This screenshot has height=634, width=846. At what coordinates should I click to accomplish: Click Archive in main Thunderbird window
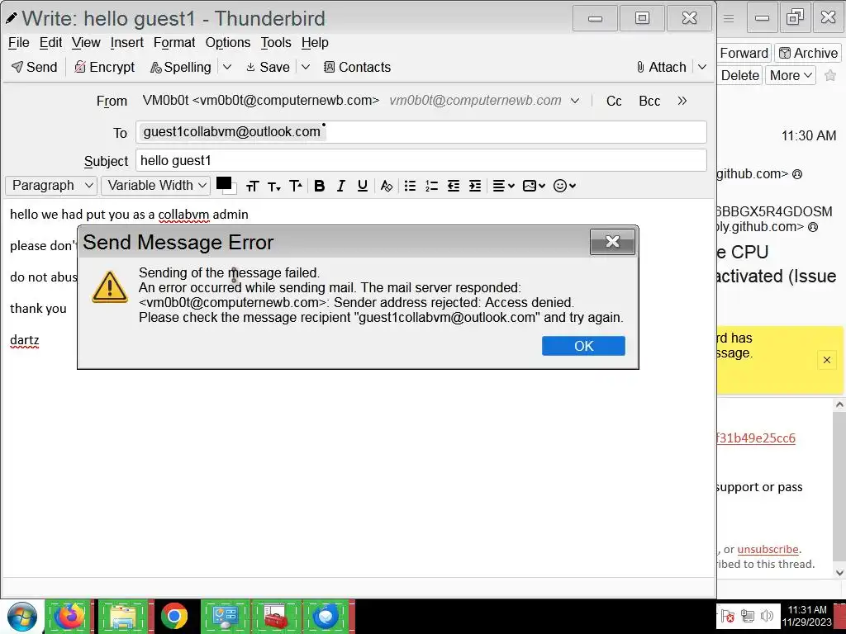[x=808, y=53]
